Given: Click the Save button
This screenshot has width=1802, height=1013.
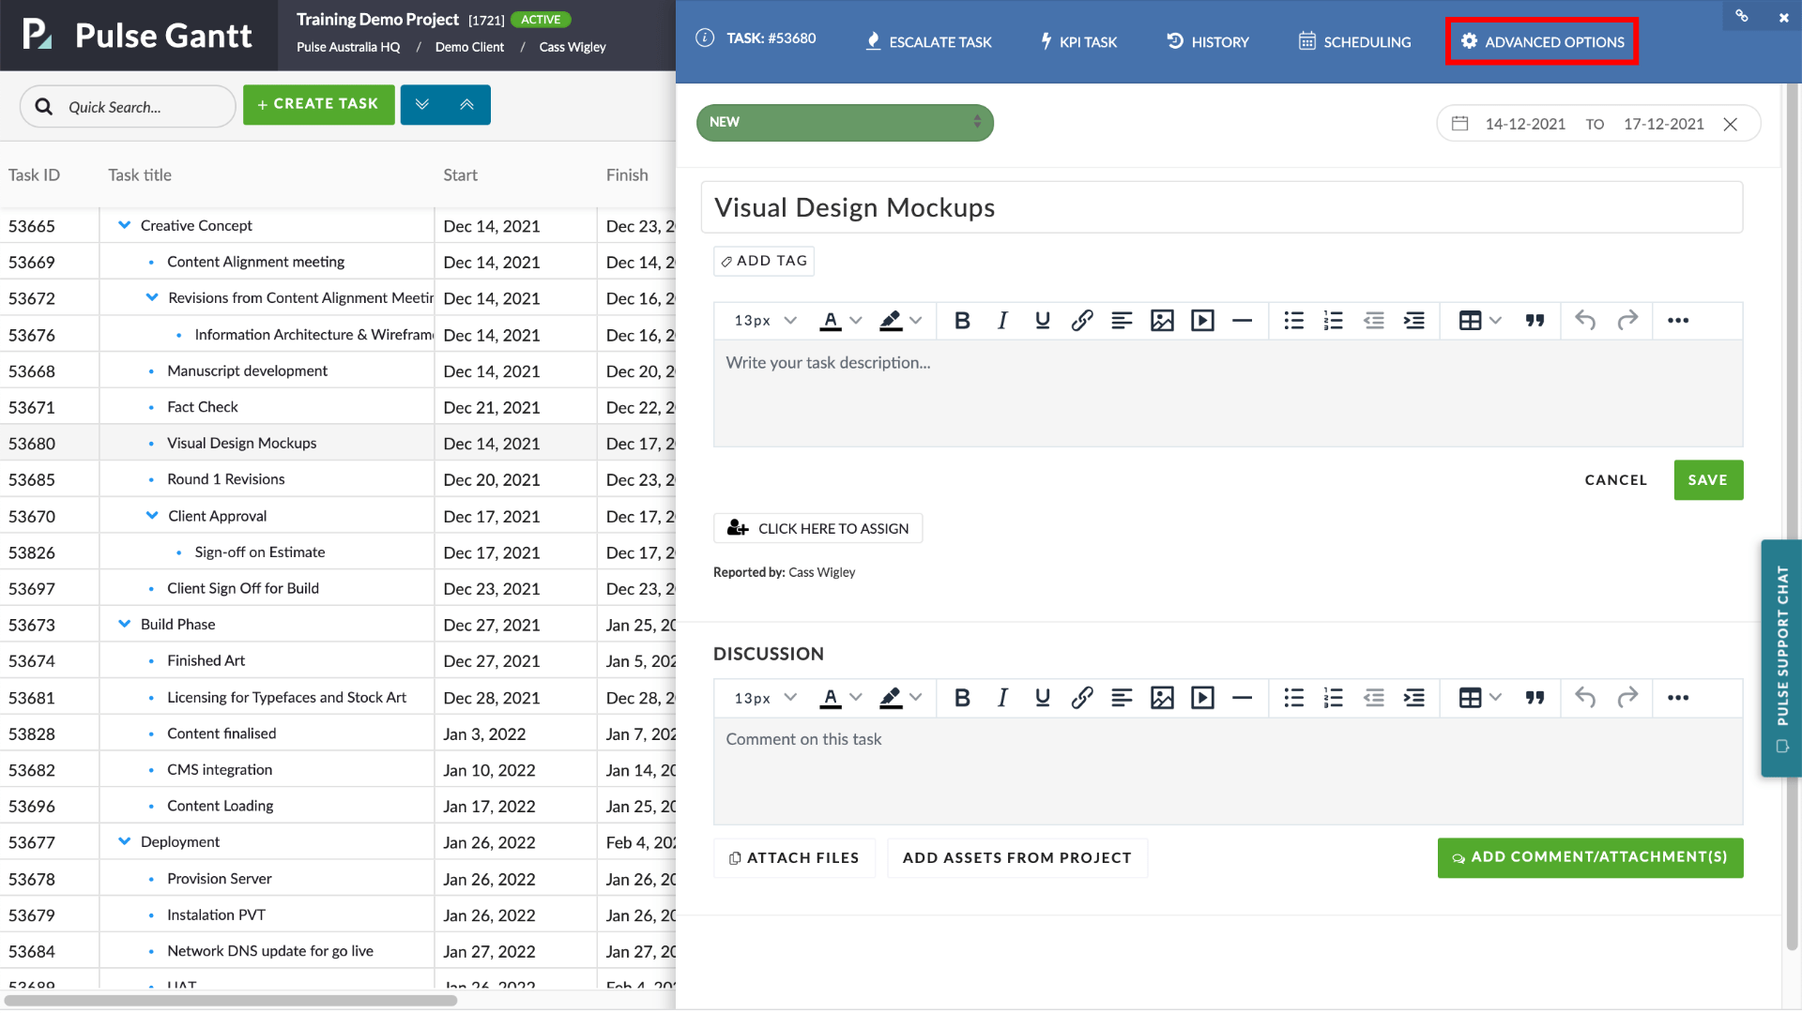Looking at the screenshot, I should (x=1707, y=480).
